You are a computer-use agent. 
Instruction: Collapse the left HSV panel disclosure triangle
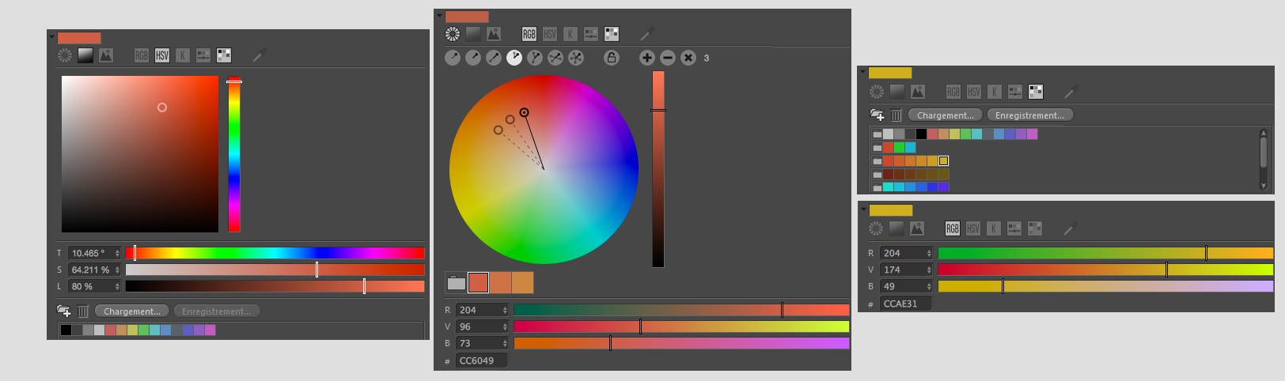point(51,38)
